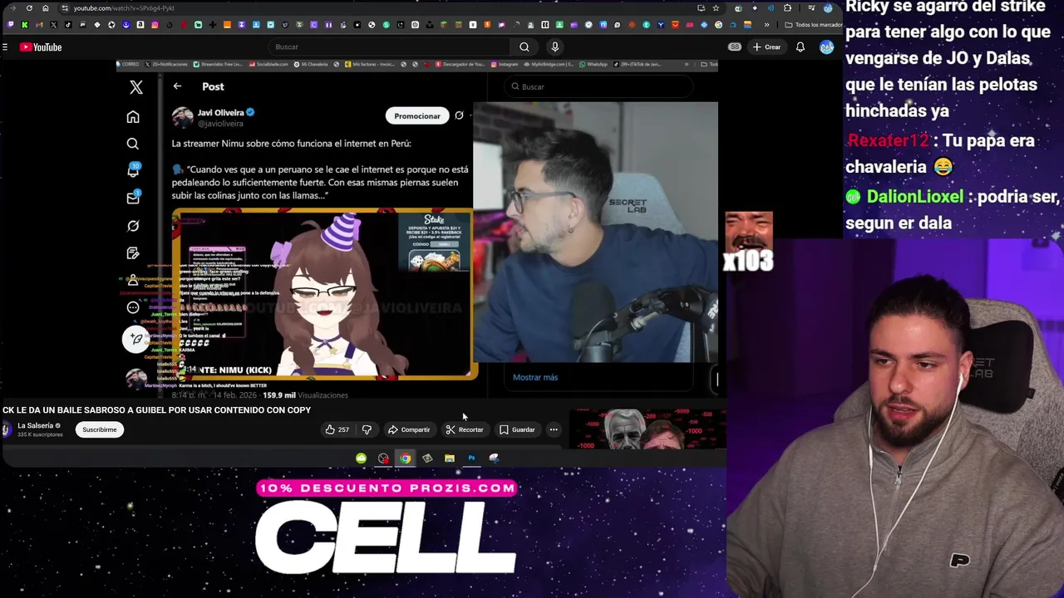Subscribe with the Suscribirme button
Viewport: 1064px width, 598px height.
pos(99,429)
